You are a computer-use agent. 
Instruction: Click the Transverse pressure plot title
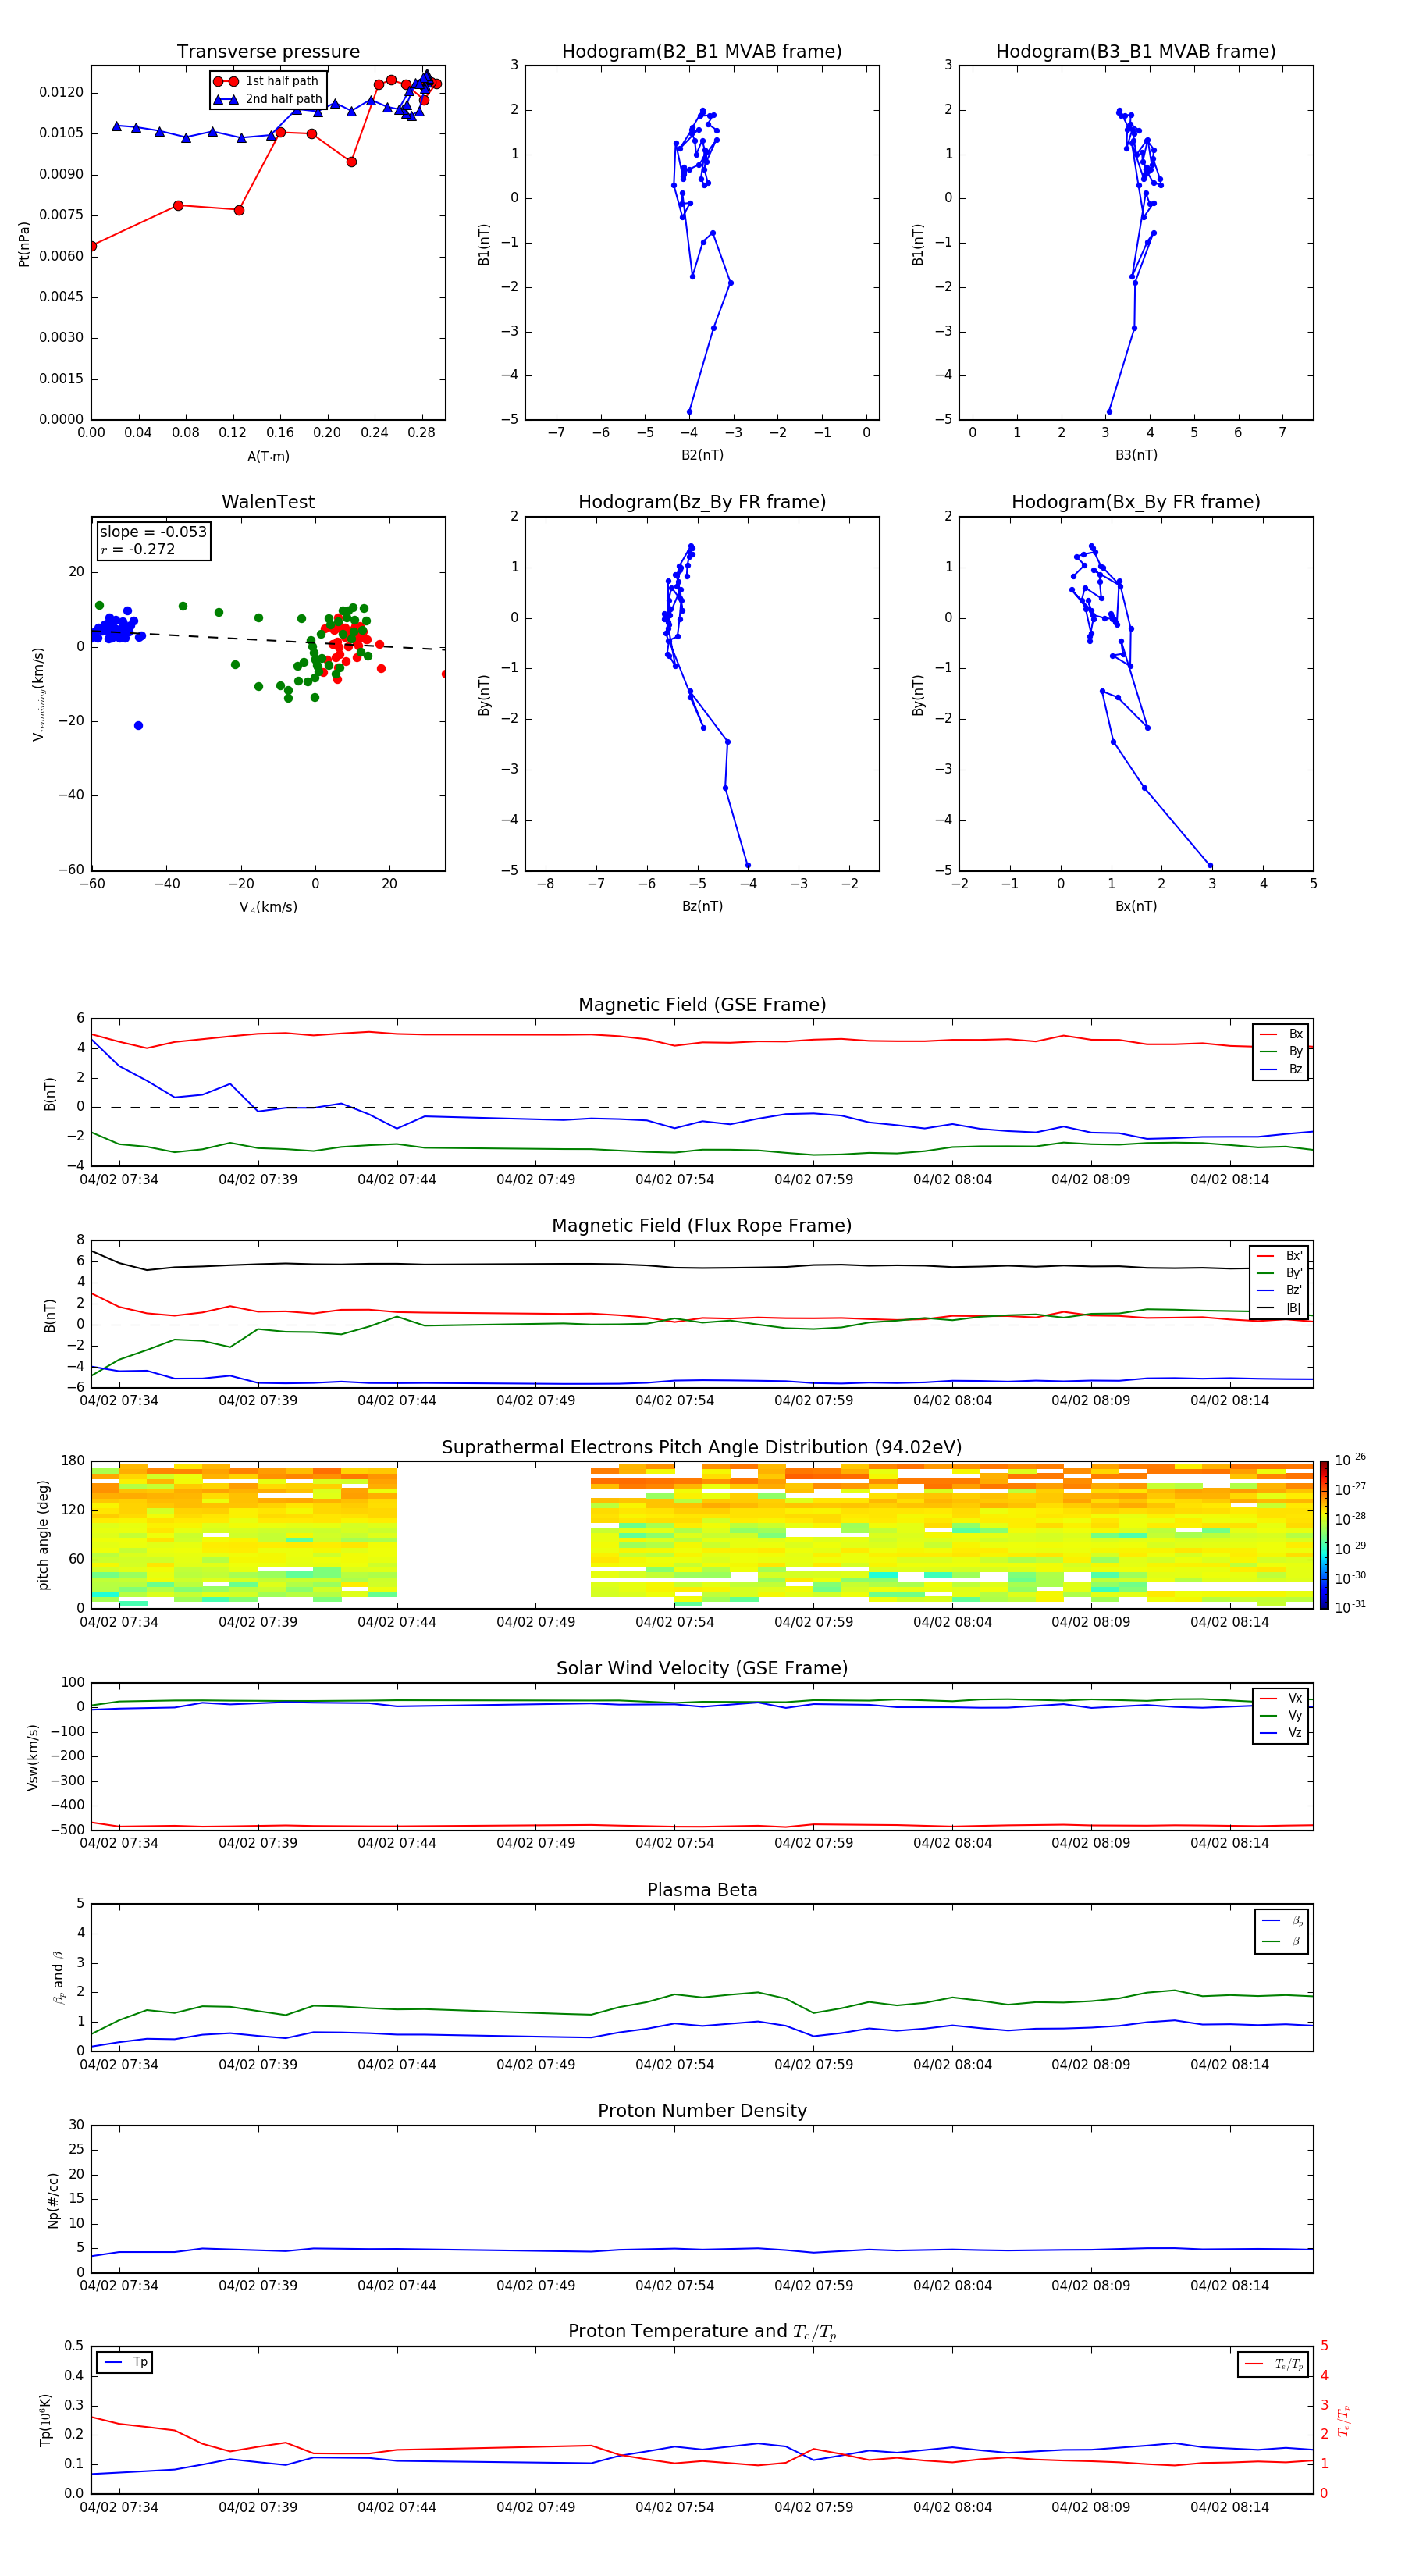tap(268, 52)
